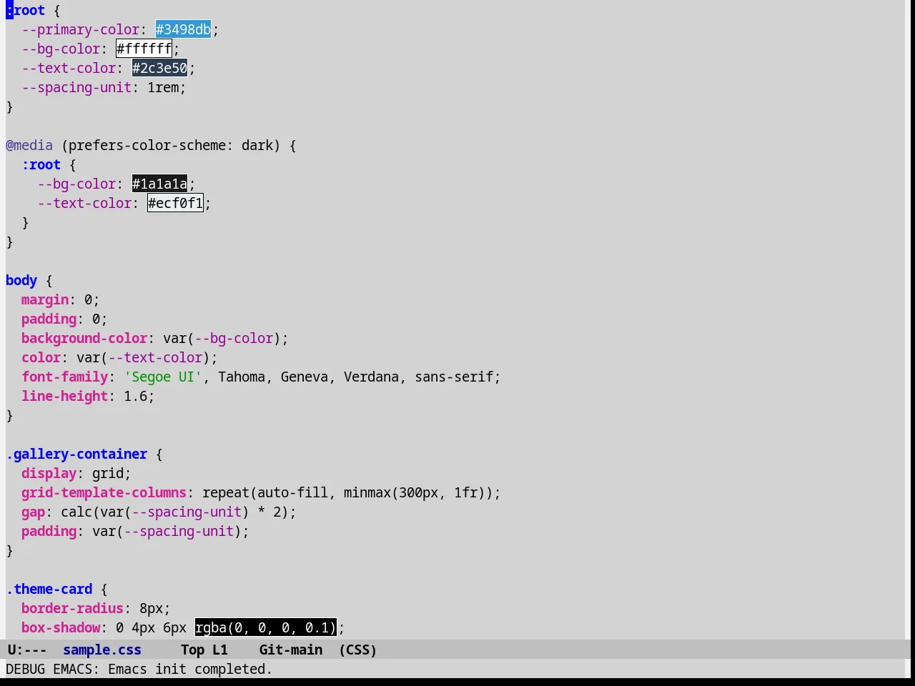The height and width of the screenshot is (686, 915).
Task: Click the 'box-shadow' property
Action: pyautogui.click(x=61, y=627)
